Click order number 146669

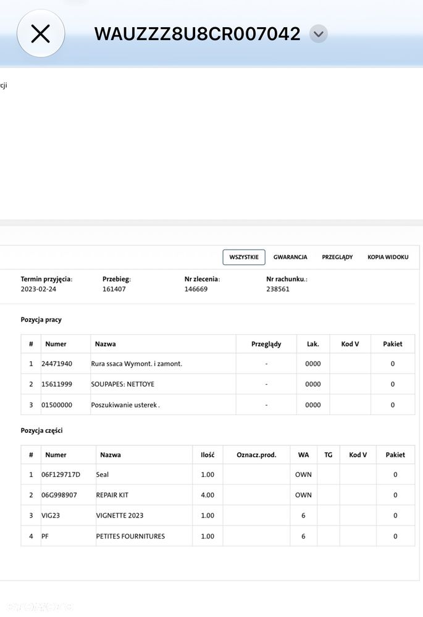click(196, 289)
